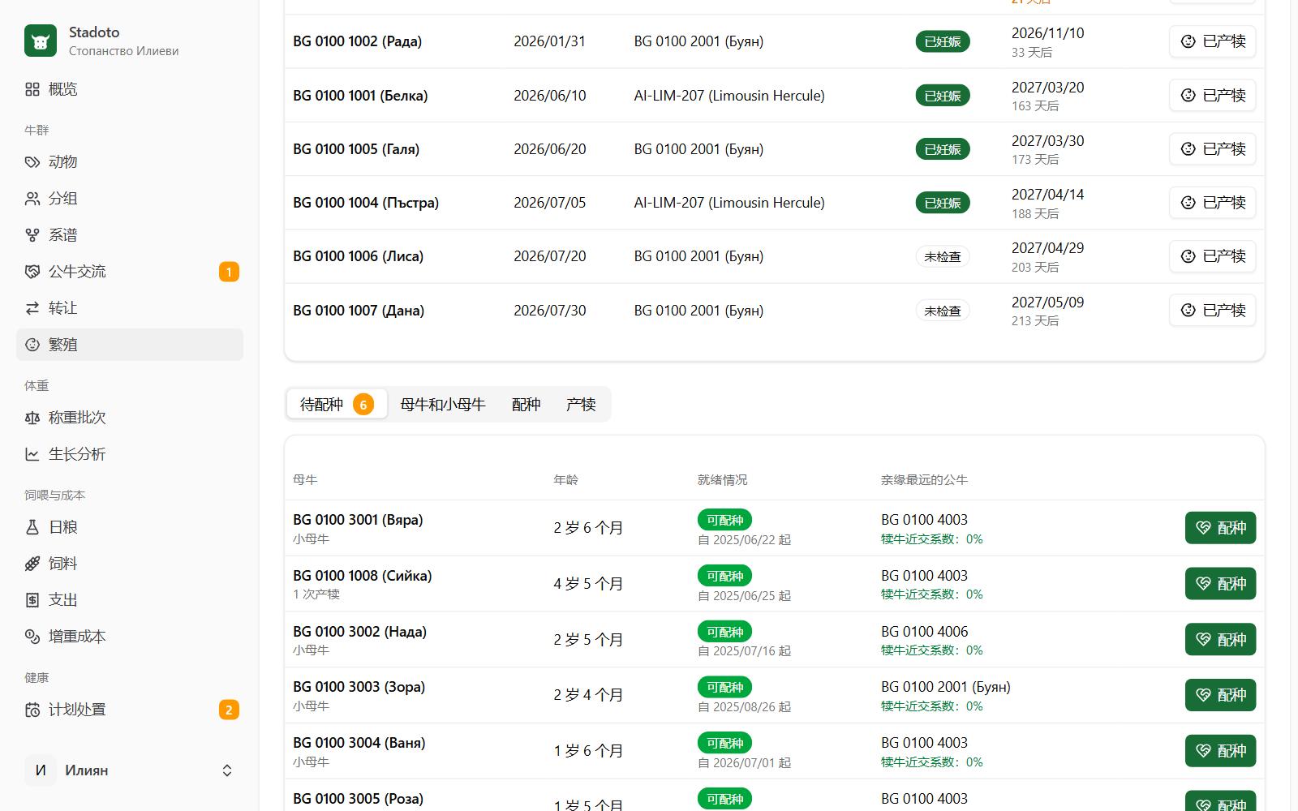The image size is (1298, 811).
Task: Click the 可配种 badge for Зора
Action: 724,688
